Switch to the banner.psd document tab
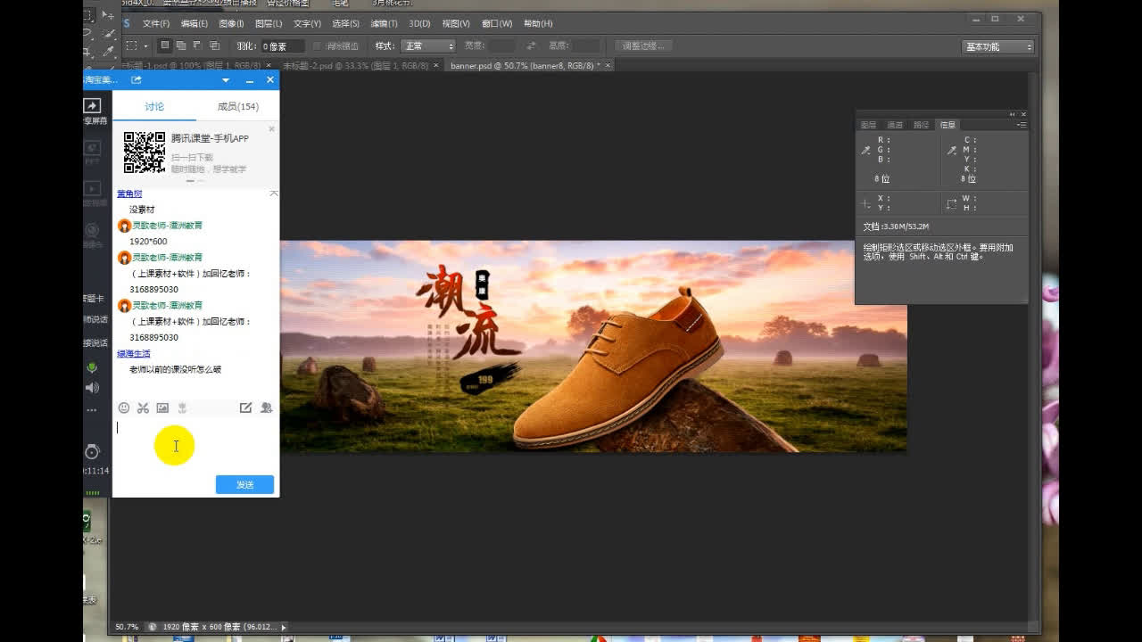The height and width of the screenshot is (642, 1142). coord(526,65)
